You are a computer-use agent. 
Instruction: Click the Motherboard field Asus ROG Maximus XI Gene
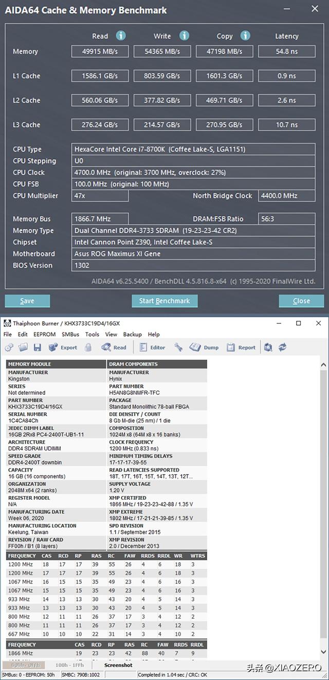(193, 254)
